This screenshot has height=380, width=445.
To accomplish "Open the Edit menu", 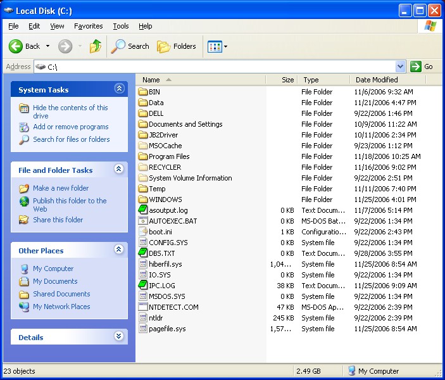I will (34, 26).
